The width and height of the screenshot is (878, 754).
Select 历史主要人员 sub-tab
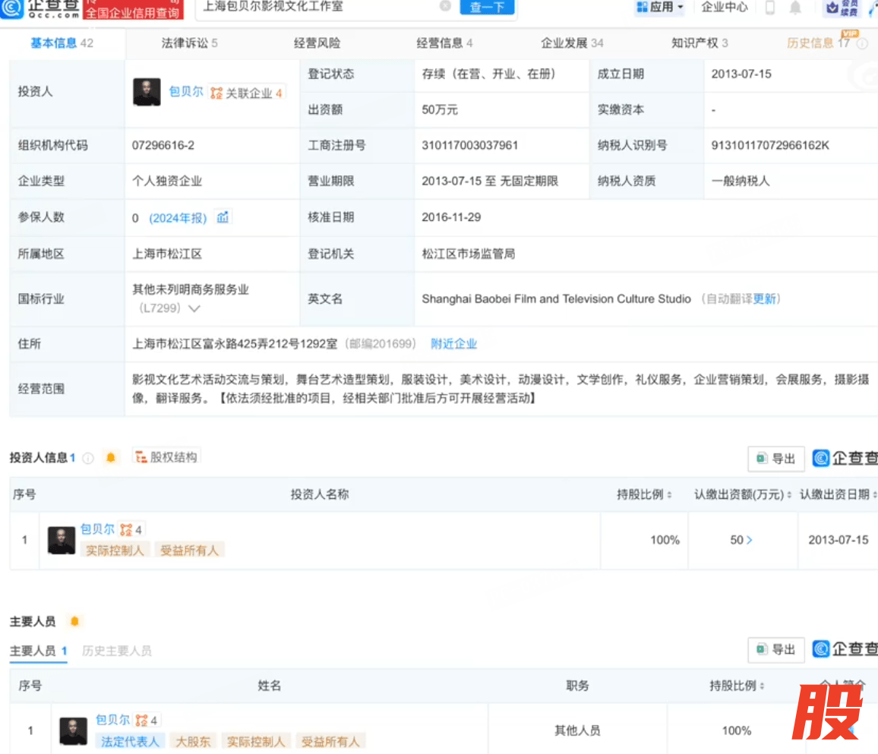click(117, 651)
